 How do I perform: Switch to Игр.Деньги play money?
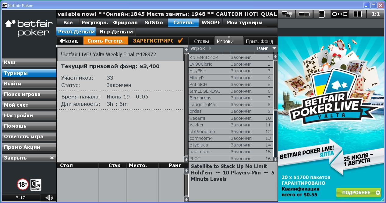point(116,32)
